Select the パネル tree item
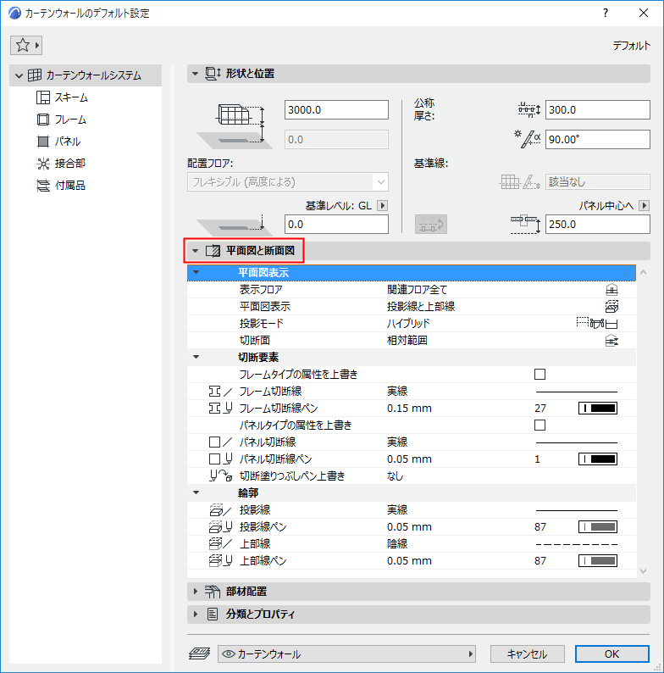The image size is (664, 673). pyautogui.click(x=58, y=142)
